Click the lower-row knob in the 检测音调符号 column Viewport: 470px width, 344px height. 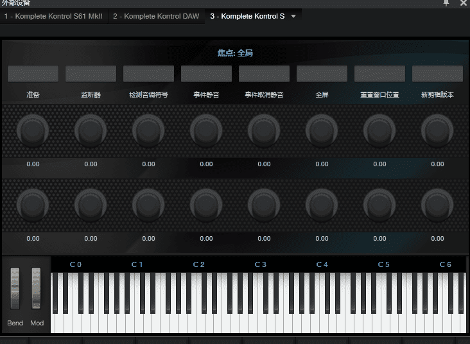149,205
